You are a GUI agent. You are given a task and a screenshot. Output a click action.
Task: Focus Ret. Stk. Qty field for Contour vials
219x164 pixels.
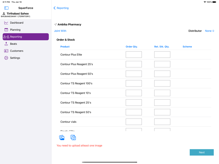click(162, 122)
